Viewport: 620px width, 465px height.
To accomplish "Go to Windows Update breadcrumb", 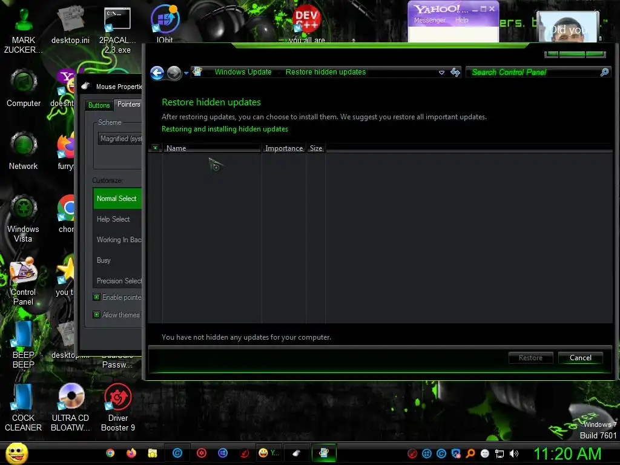I will click(243, 72).
